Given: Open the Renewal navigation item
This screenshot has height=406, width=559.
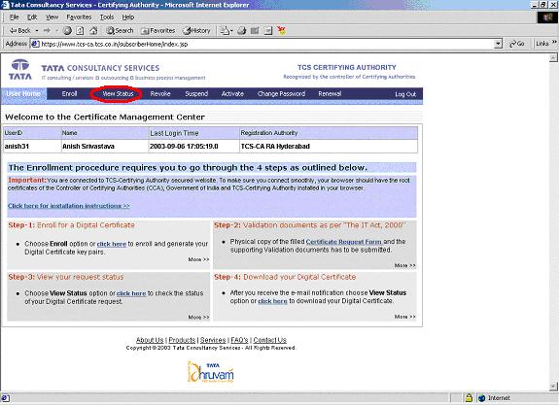Looking at the screenshot, I should click(330, 94).
